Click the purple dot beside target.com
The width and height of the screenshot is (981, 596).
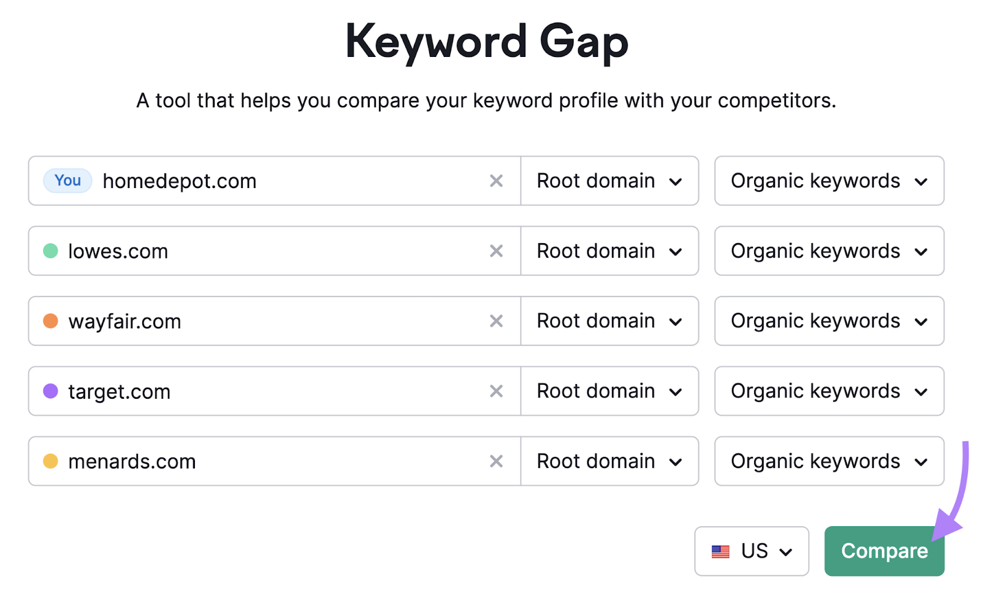[51, 391]
